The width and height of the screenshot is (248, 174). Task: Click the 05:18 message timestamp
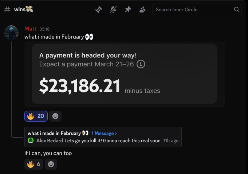44,29
